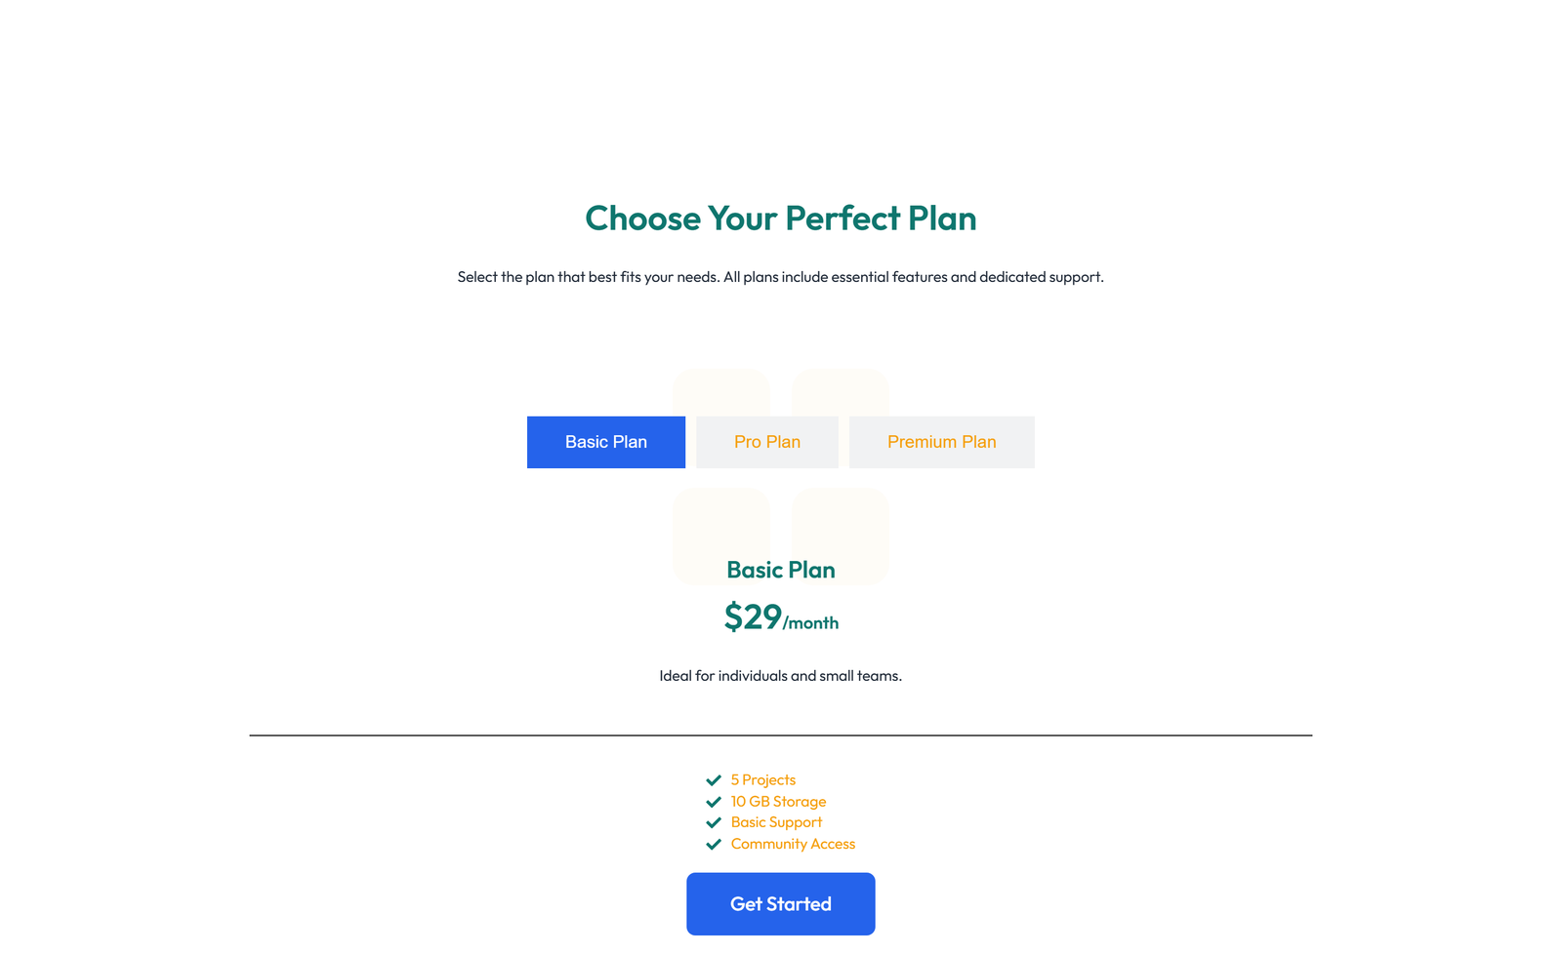Click the plan selection subtitle text

coord(780,276)
